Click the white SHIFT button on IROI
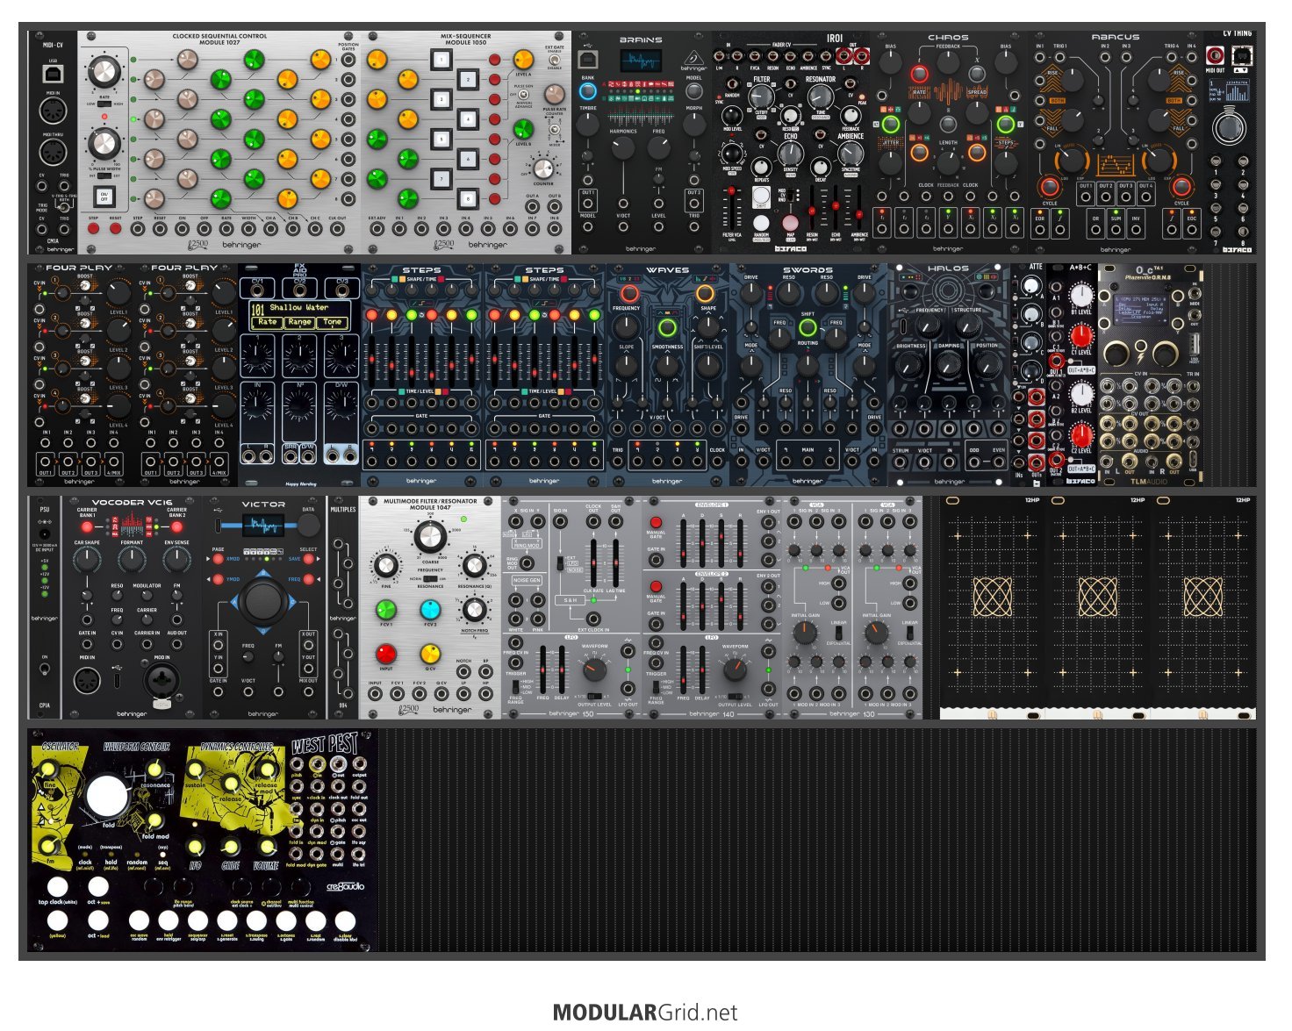Screen dimensions: 1292x1031 coord(761,195)
